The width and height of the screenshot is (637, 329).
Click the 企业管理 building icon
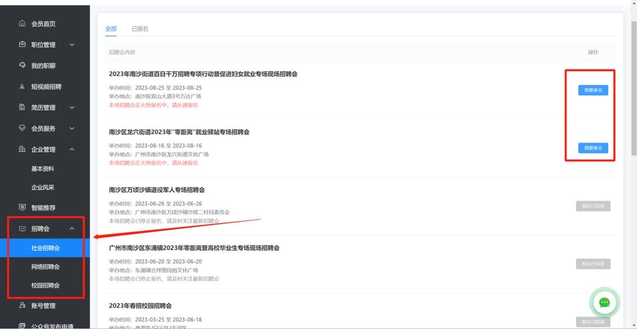21,149
